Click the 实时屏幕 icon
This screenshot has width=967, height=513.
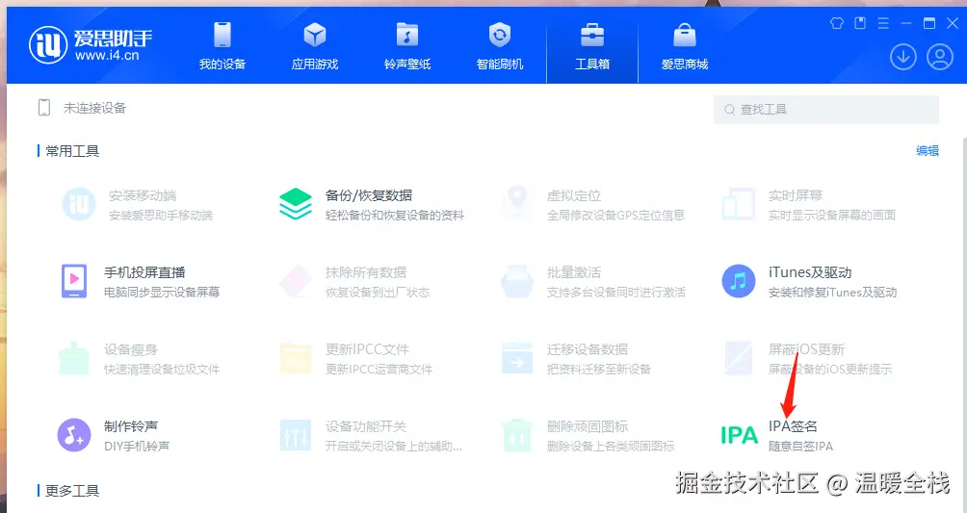(x=738, y=204)
